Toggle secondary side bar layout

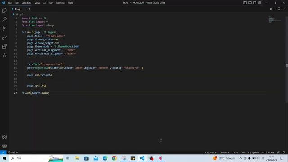click(255, 3)
